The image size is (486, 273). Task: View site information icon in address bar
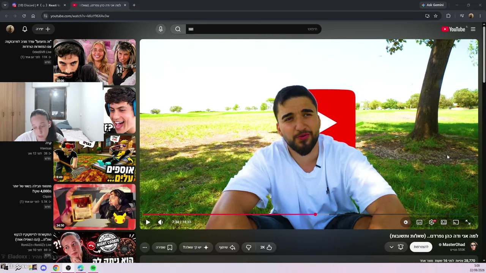click(x=45, y=16)
